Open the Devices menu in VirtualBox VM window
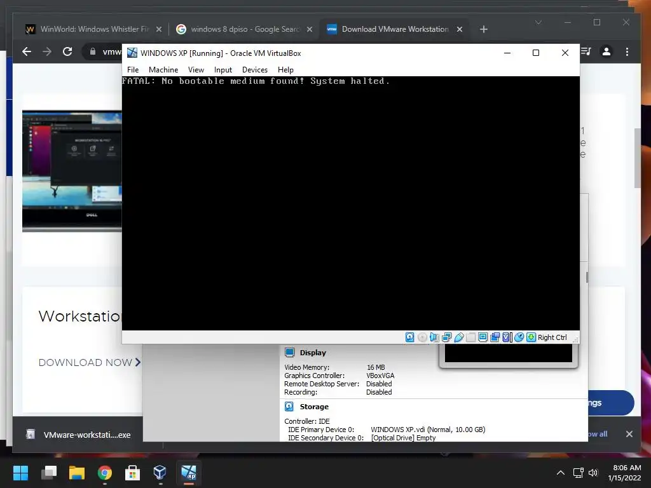The height and width of the screenshot is (488, 651). (x=255, y=70)
